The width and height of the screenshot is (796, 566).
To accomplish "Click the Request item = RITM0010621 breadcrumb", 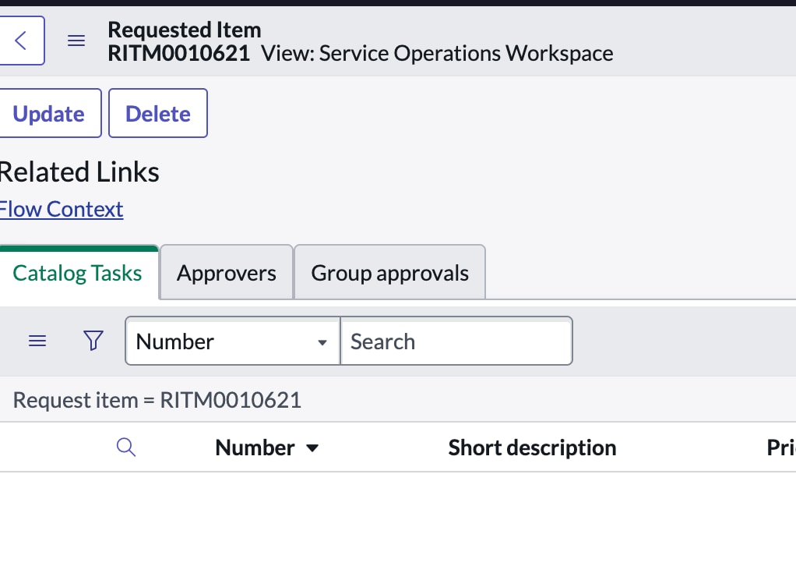I will 157,400.
